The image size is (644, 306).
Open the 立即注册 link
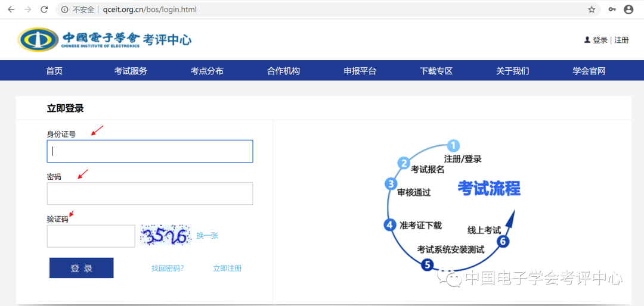click(x=227, y=268)
